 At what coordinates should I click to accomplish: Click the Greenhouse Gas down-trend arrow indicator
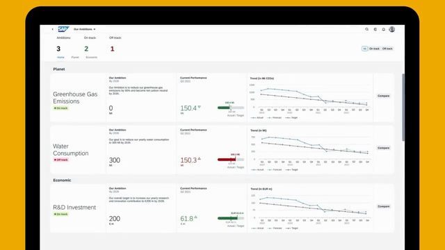[200, 107]
